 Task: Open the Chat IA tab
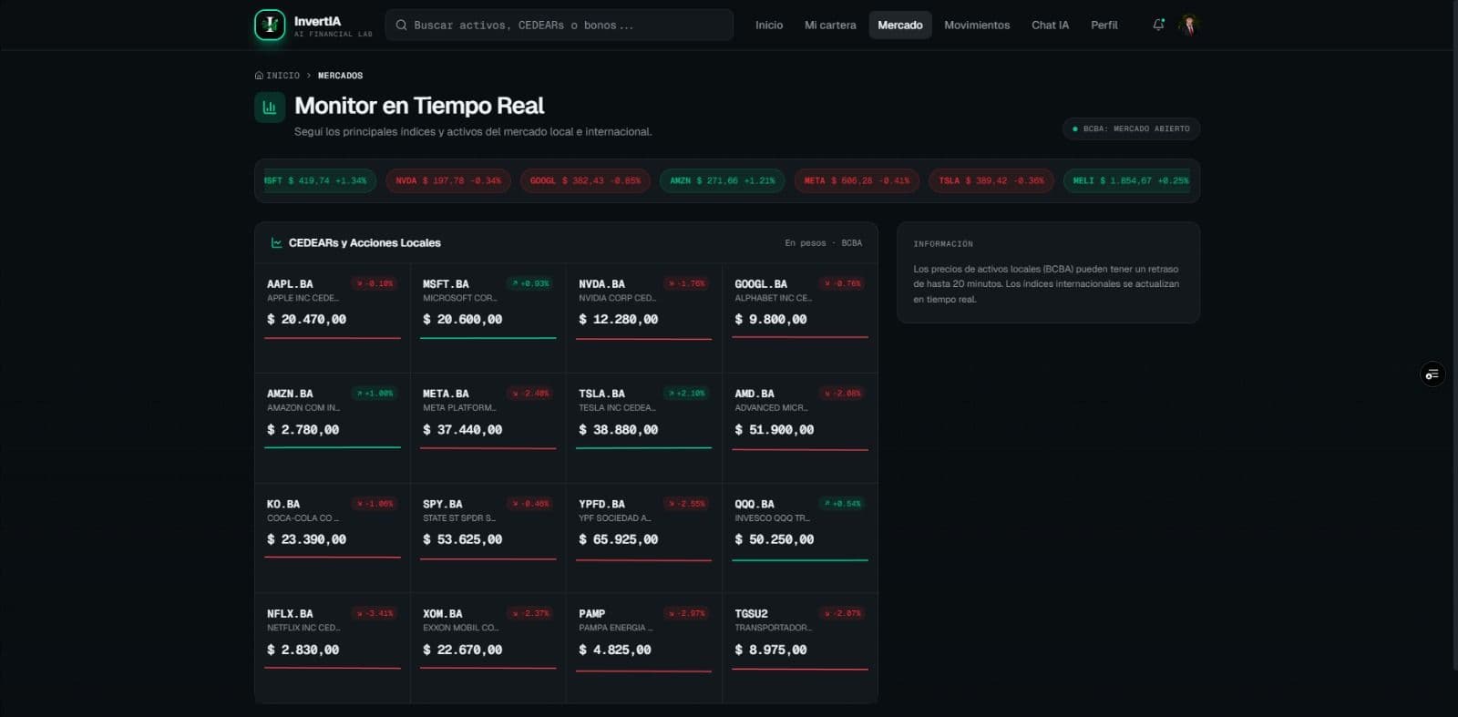[1050, 26]
